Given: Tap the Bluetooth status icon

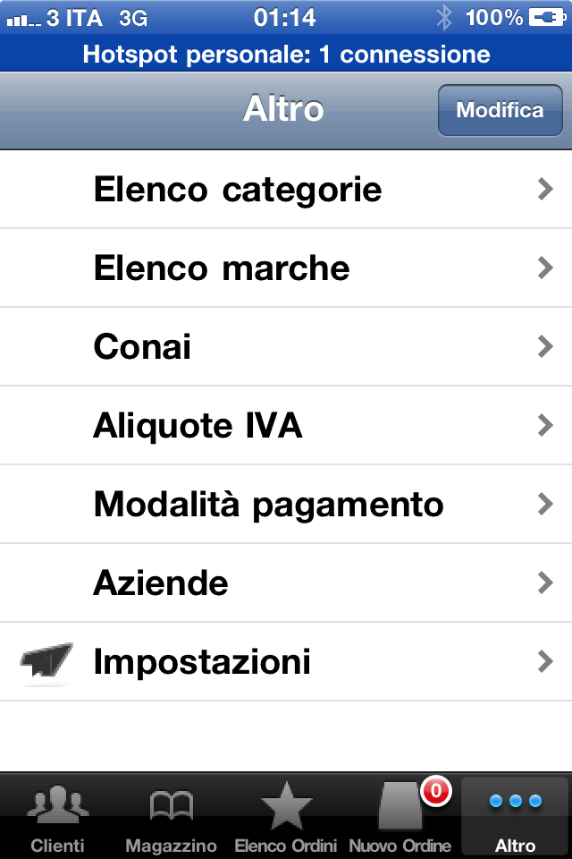Looking at the screenshot, I should [x=444, y=17].
